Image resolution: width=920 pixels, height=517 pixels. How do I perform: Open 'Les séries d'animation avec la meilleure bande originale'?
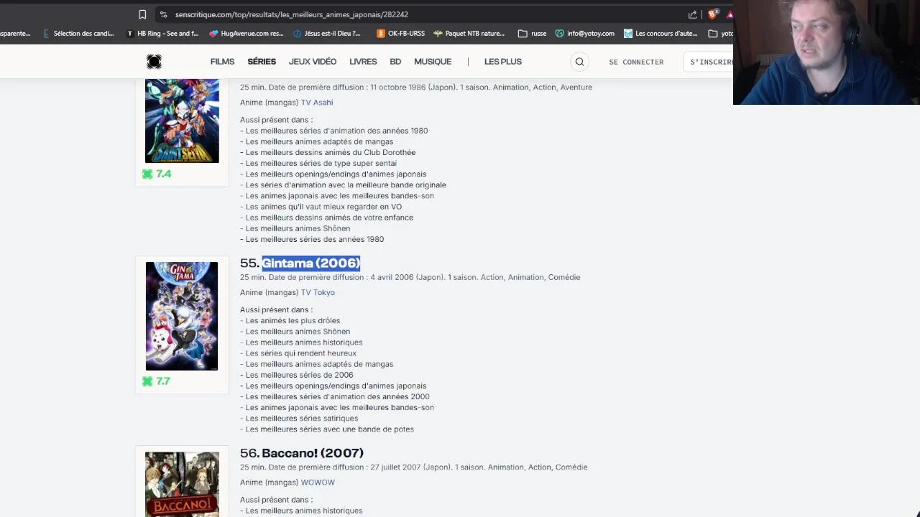tap(346, 185)
